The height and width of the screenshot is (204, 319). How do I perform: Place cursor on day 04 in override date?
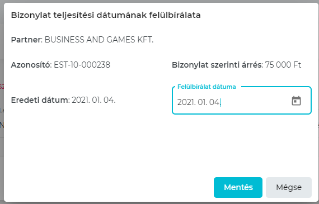(214, 102)
